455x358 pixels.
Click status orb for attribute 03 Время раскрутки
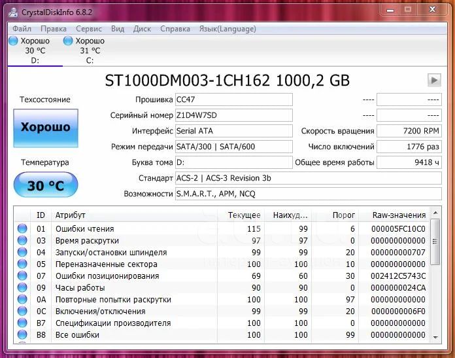(x=22, y=240)
